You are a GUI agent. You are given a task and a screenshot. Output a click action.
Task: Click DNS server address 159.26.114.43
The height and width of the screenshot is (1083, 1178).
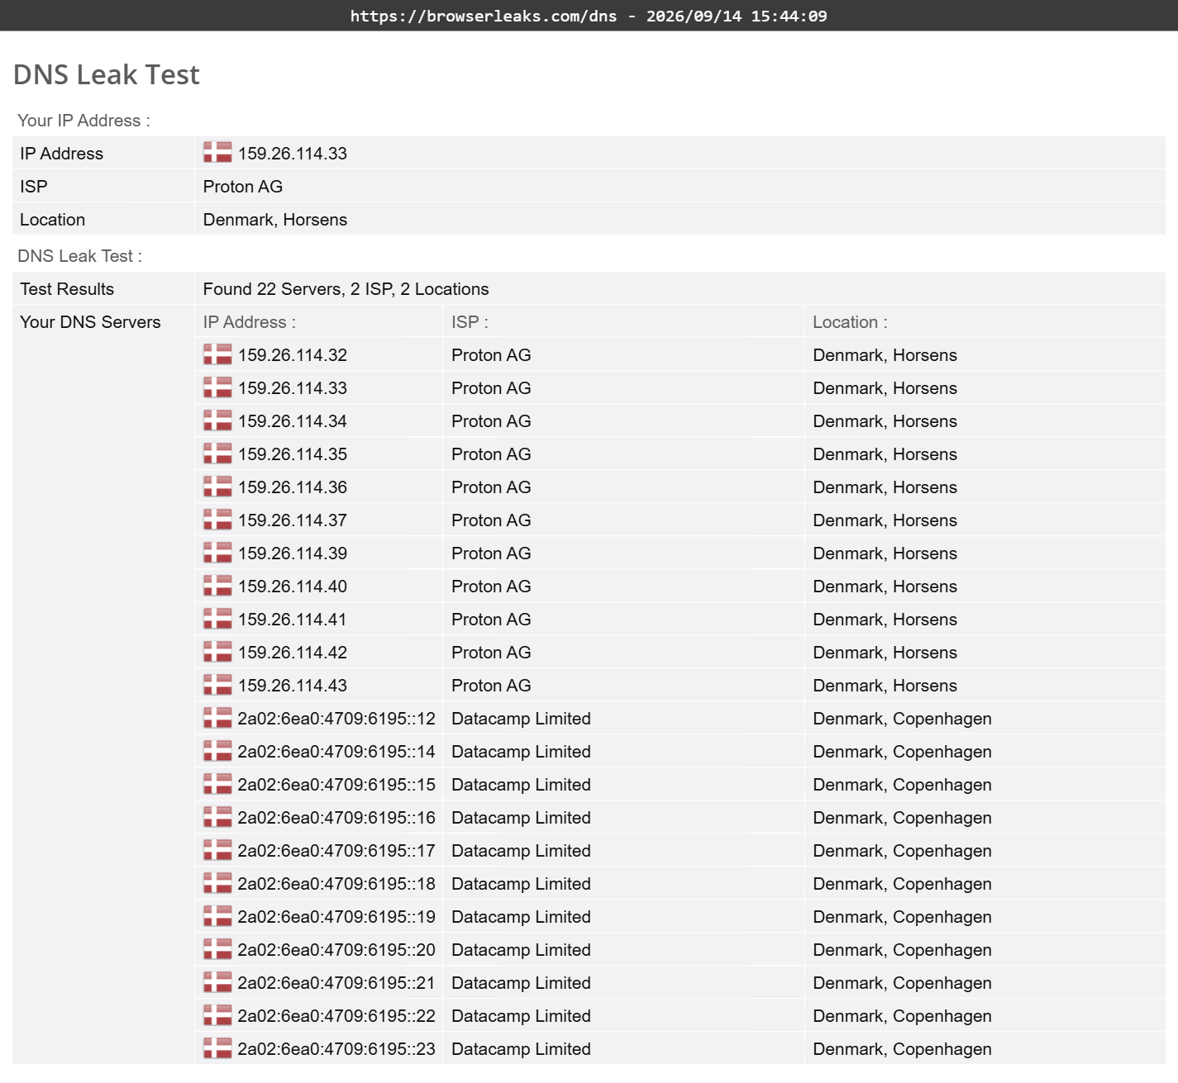click(x=293, y=686)
